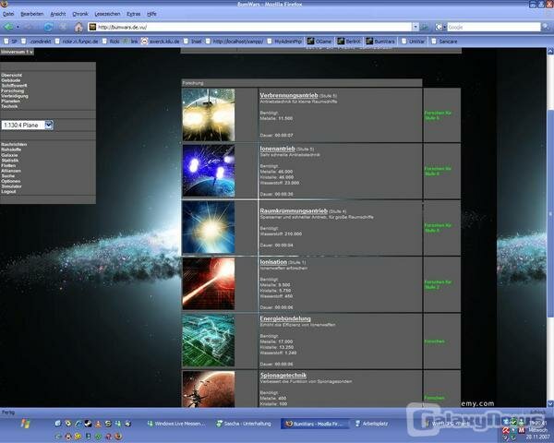Screen dimensions: 554x443
Task: Open the MyAdminPhp bookmark
Action: click(x=284, y=42)
